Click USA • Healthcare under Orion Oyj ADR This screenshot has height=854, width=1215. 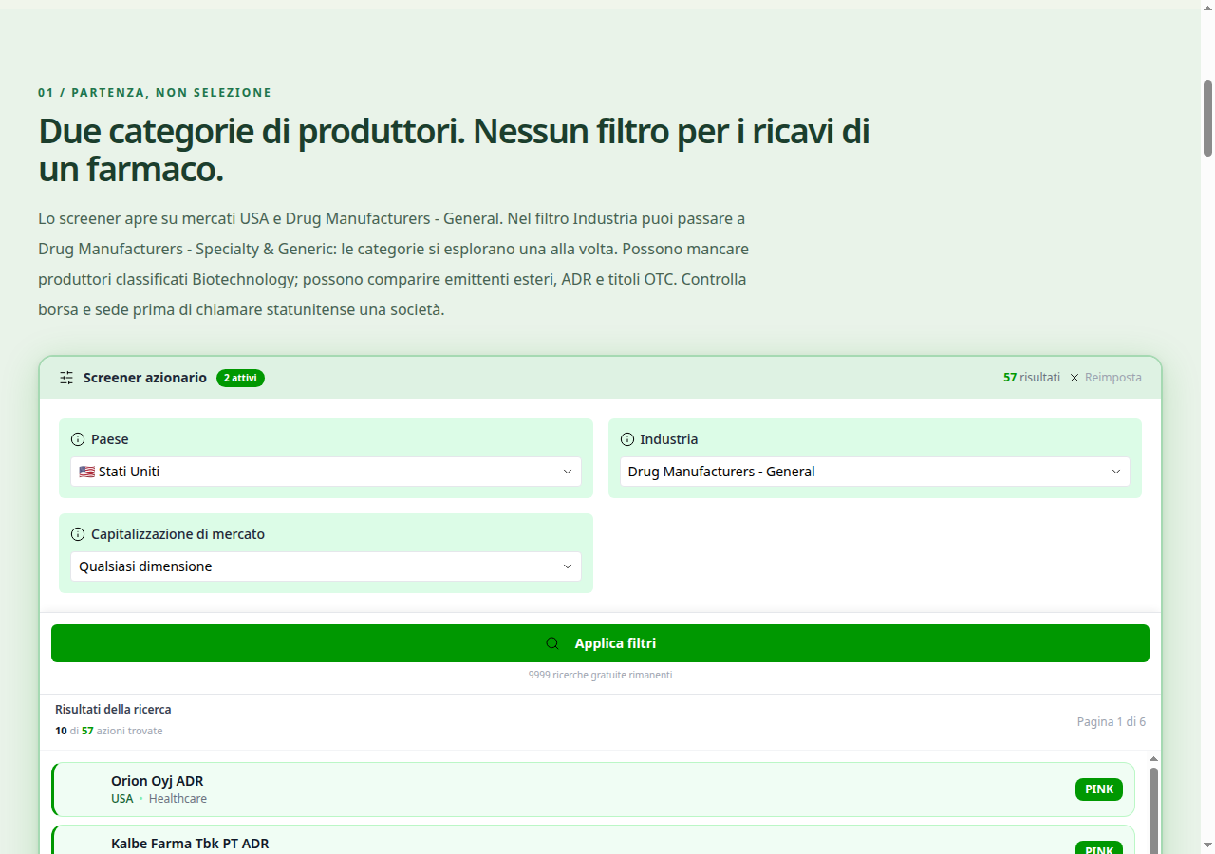pyautogui.click(x=159, y=799)
